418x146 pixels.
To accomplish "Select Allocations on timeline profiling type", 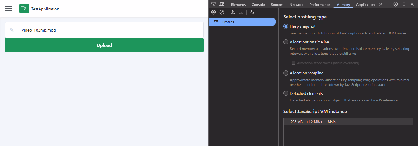I will pos(286,42).
